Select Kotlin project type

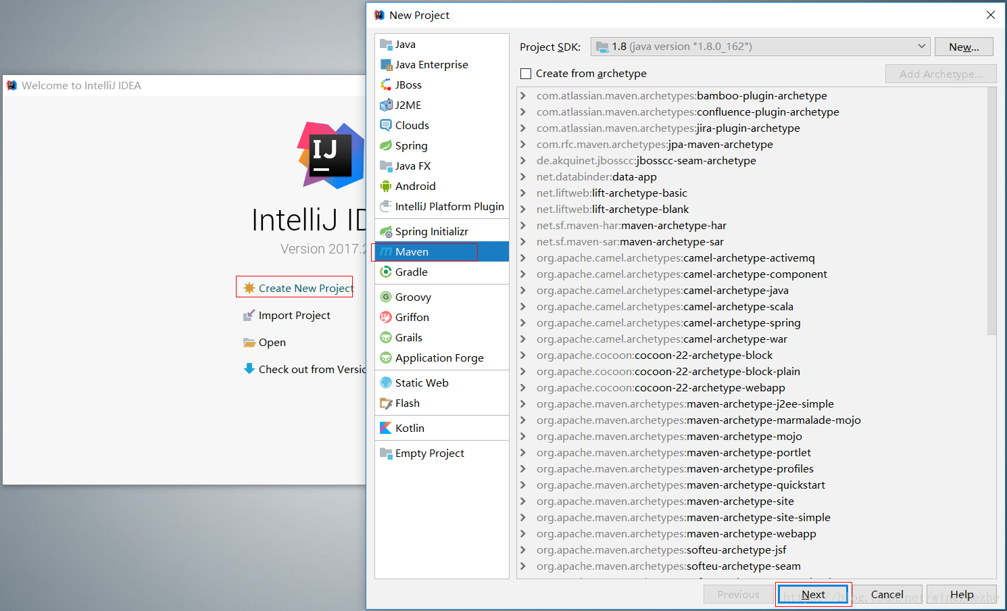coord(442,428)
